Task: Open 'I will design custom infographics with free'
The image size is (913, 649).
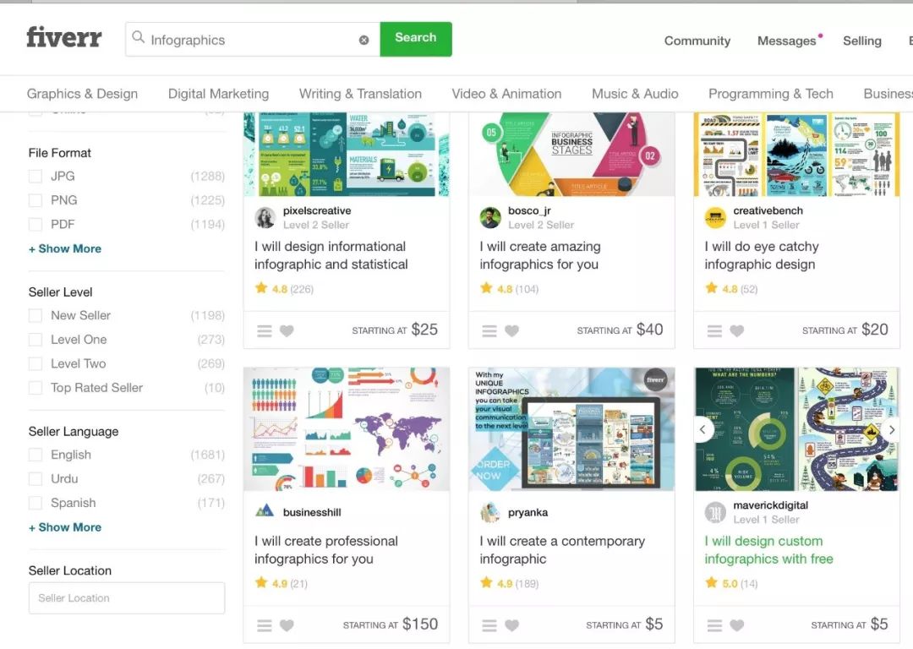Action: 768,549
